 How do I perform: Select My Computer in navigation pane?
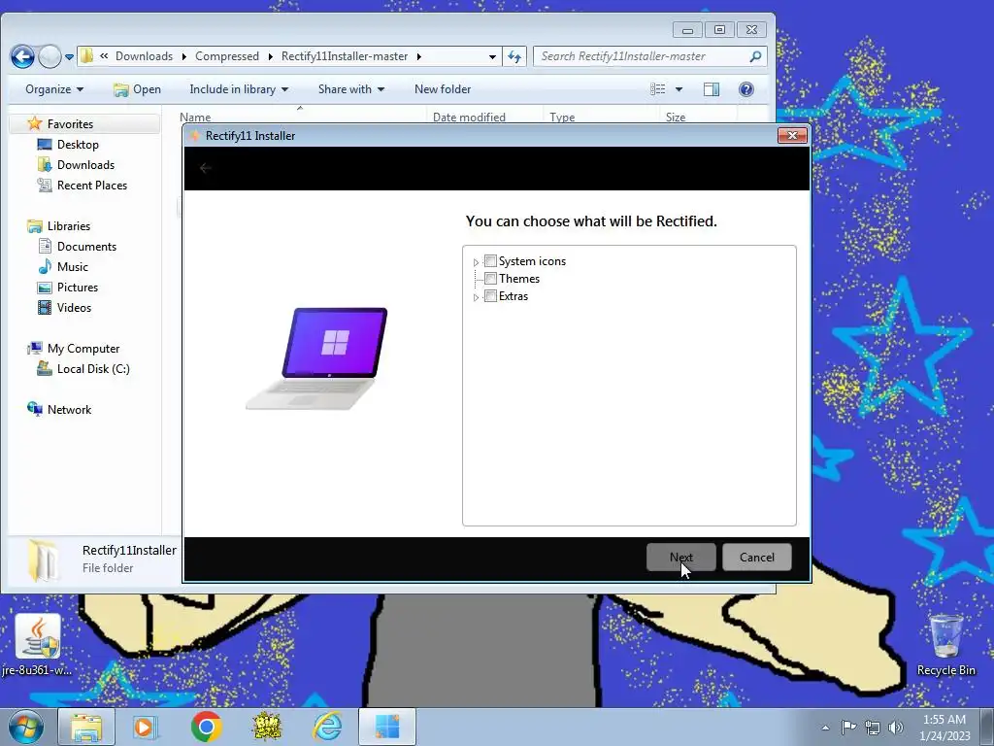click(x=83, y=349)
